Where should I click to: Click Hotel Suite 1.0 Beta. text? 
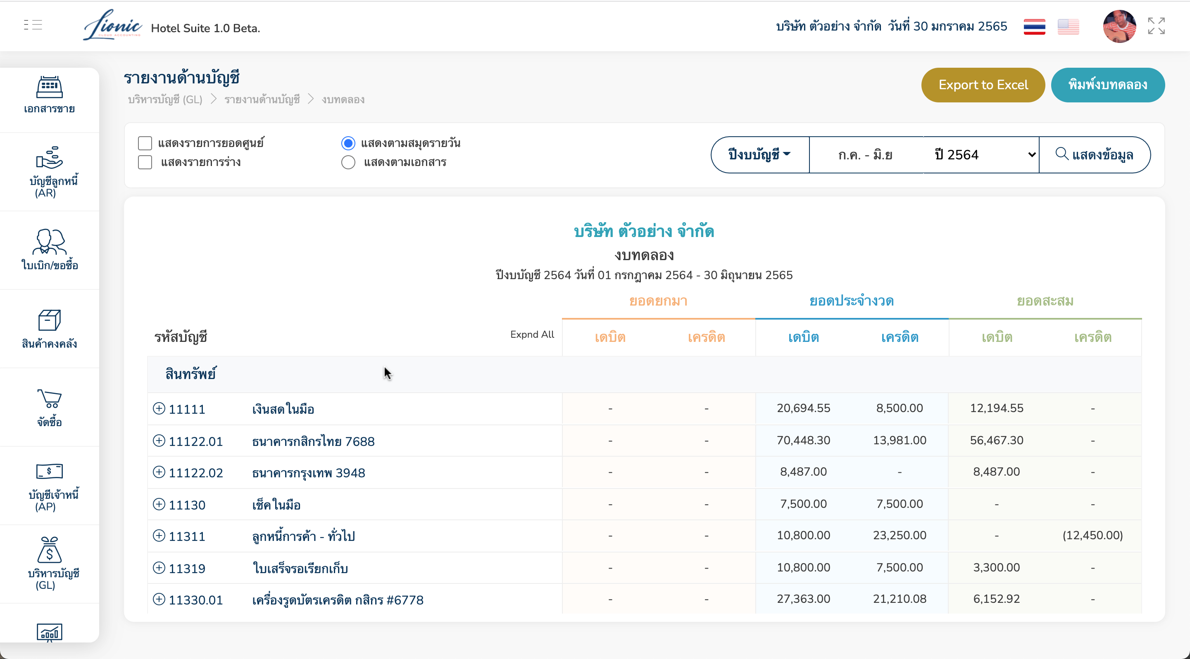coord(206,28)
